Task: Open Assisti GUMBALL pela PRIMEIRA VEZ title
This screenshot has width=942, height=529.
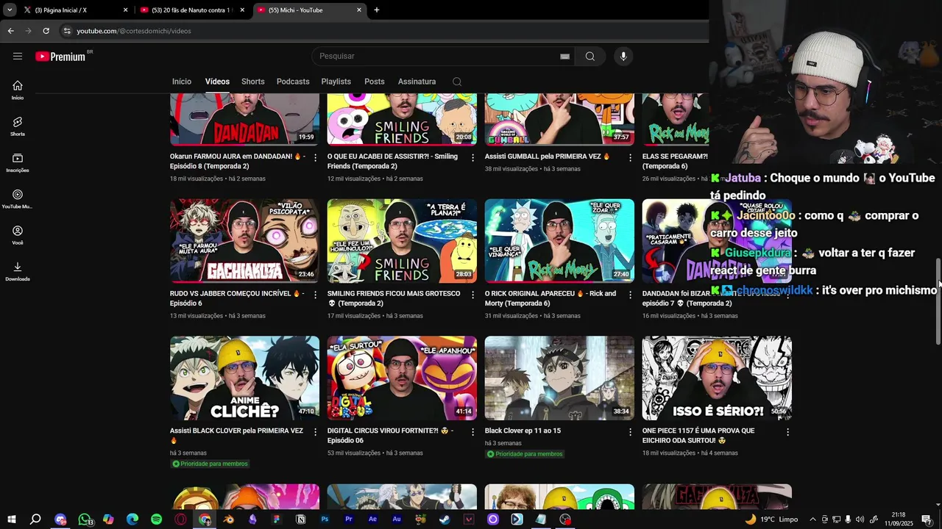Action: click(x=547, y=156)
